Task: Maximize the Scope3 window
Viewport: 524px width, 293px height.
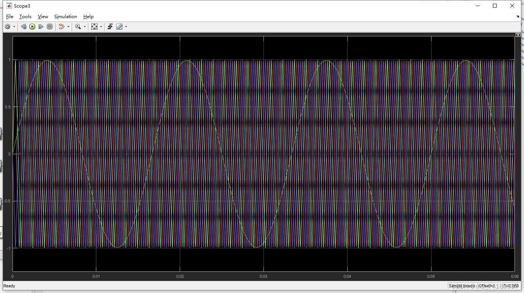Action: click(x=495, y=6)
